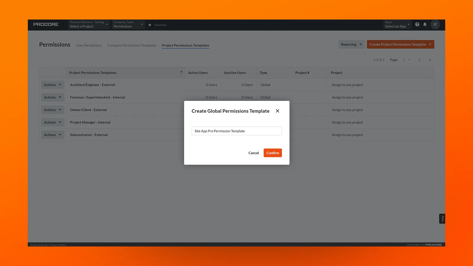Open the Help side tab on the right
The image size is (473, 266).
pyautogui.click(x=442, y=218)
